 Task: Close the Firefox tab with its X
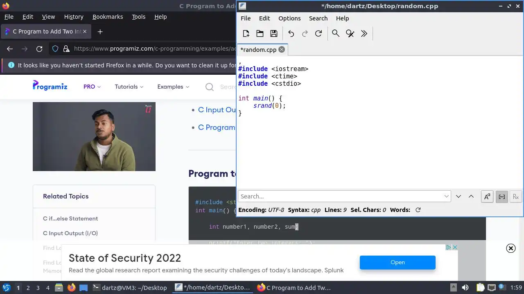85,31
